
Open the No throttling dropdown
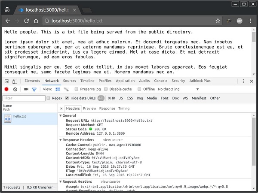click(171, 89)
